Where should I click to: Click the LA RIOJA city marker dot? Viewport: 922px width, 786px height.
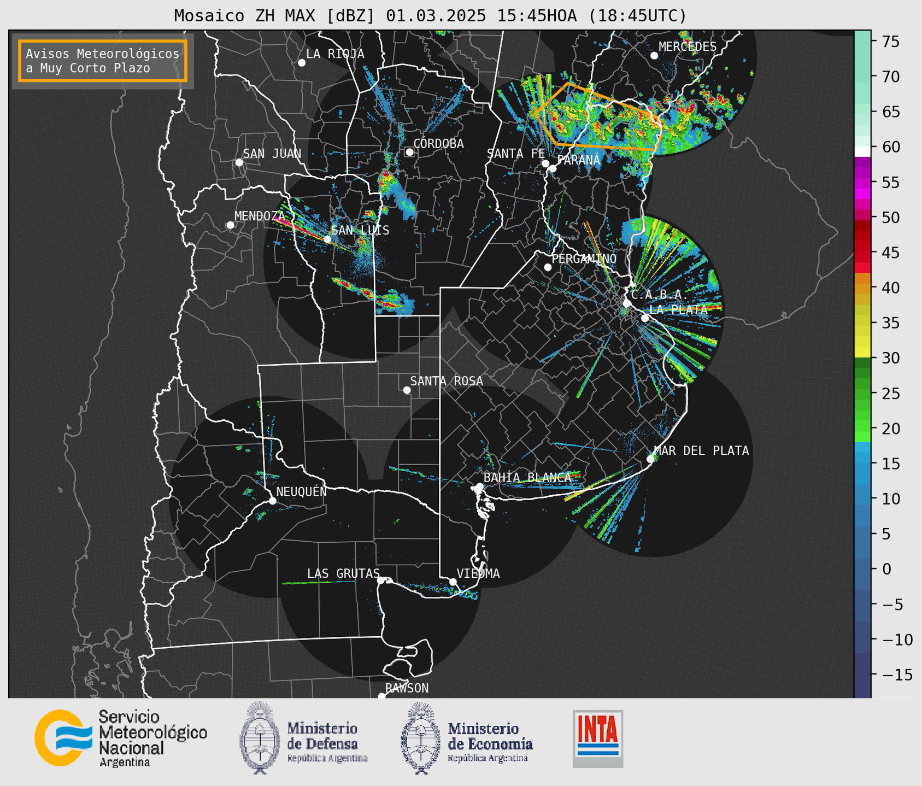coord(302,63)
